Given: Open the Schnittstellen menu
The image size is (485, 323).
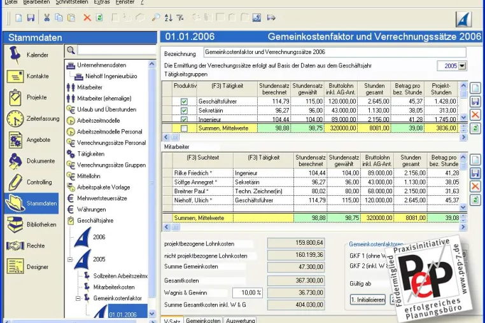Looking at the screenshot, I should pyautogui.click(x=72, y=2).
